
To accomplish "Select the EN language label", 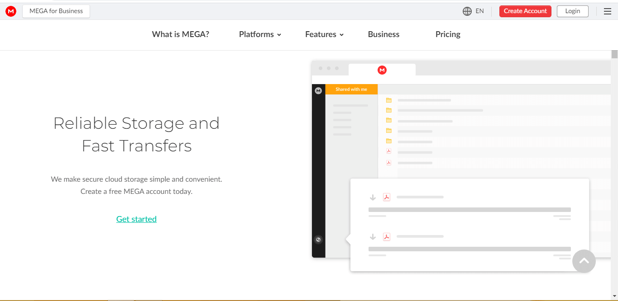I will [x=480, y=11].
